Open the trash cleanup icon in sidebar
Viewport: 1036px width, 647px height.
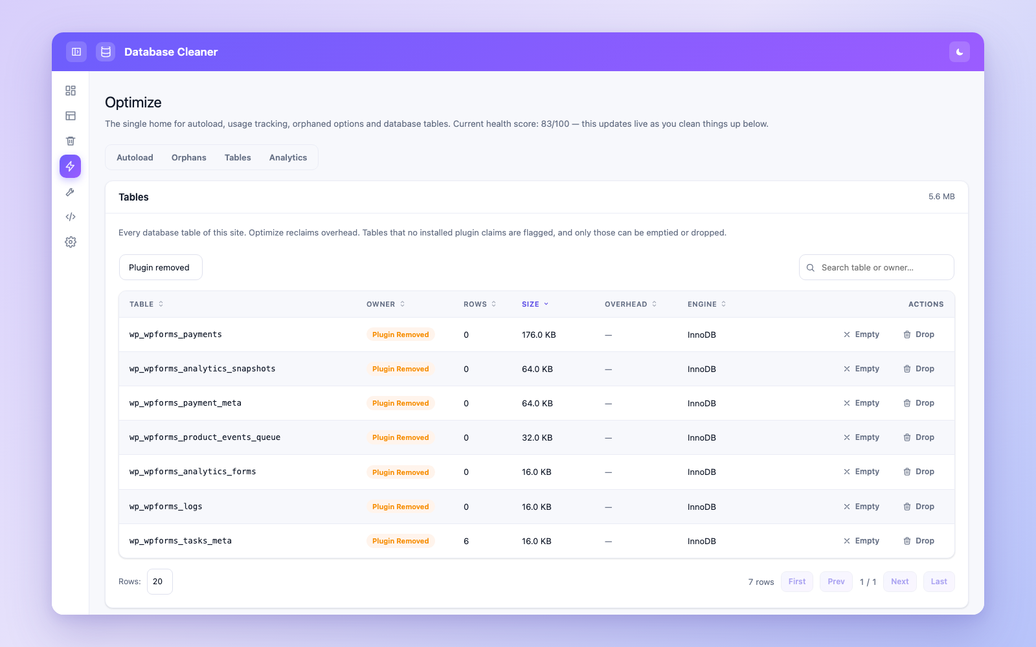[x=71, y=141]
